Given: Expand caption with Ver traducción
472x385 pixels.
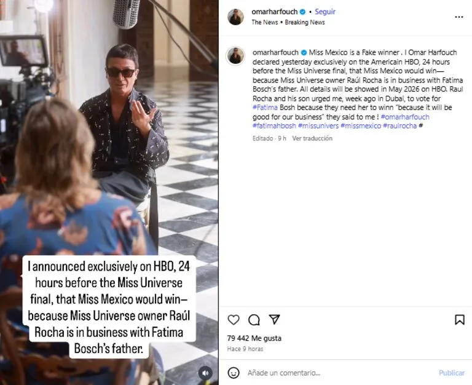Looking at the screenshot, I should (x=312, y=138).
